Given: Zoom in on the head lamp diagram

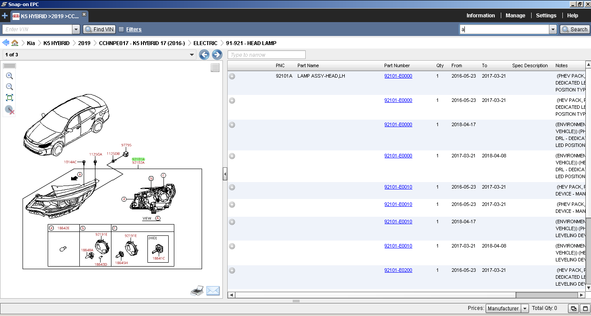Looking at the screenshot, I should (10, 75).
